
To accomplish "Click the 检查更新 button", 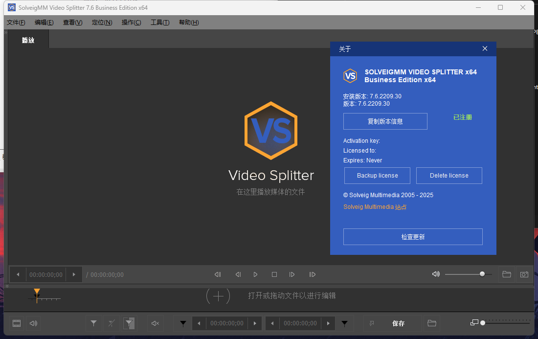I will pyautogui.click(x=412, y=237).
